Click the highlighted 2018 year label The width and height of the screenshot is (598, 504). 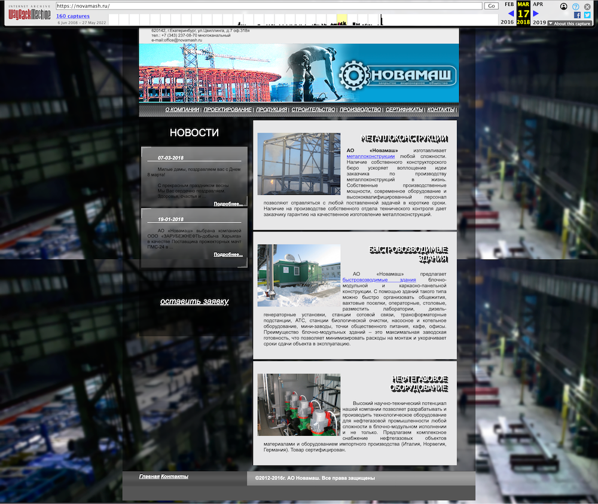click(x=523, y=22)
